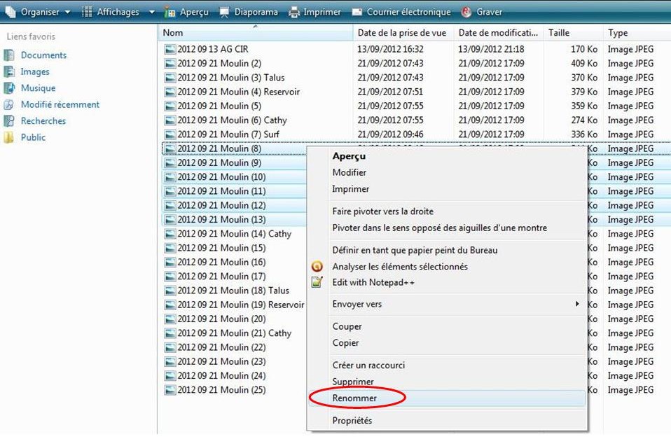Expand the Envoyer vers submenu arrow
The width and height of the screenshot is (671, 439).
tap(577, 304)
